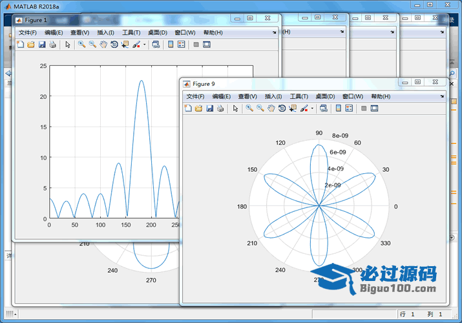The height and width of the screenshot is (323, 462).
Task: Click Open File icon in Figure 9 toolbar
Action: pos(198,109)
